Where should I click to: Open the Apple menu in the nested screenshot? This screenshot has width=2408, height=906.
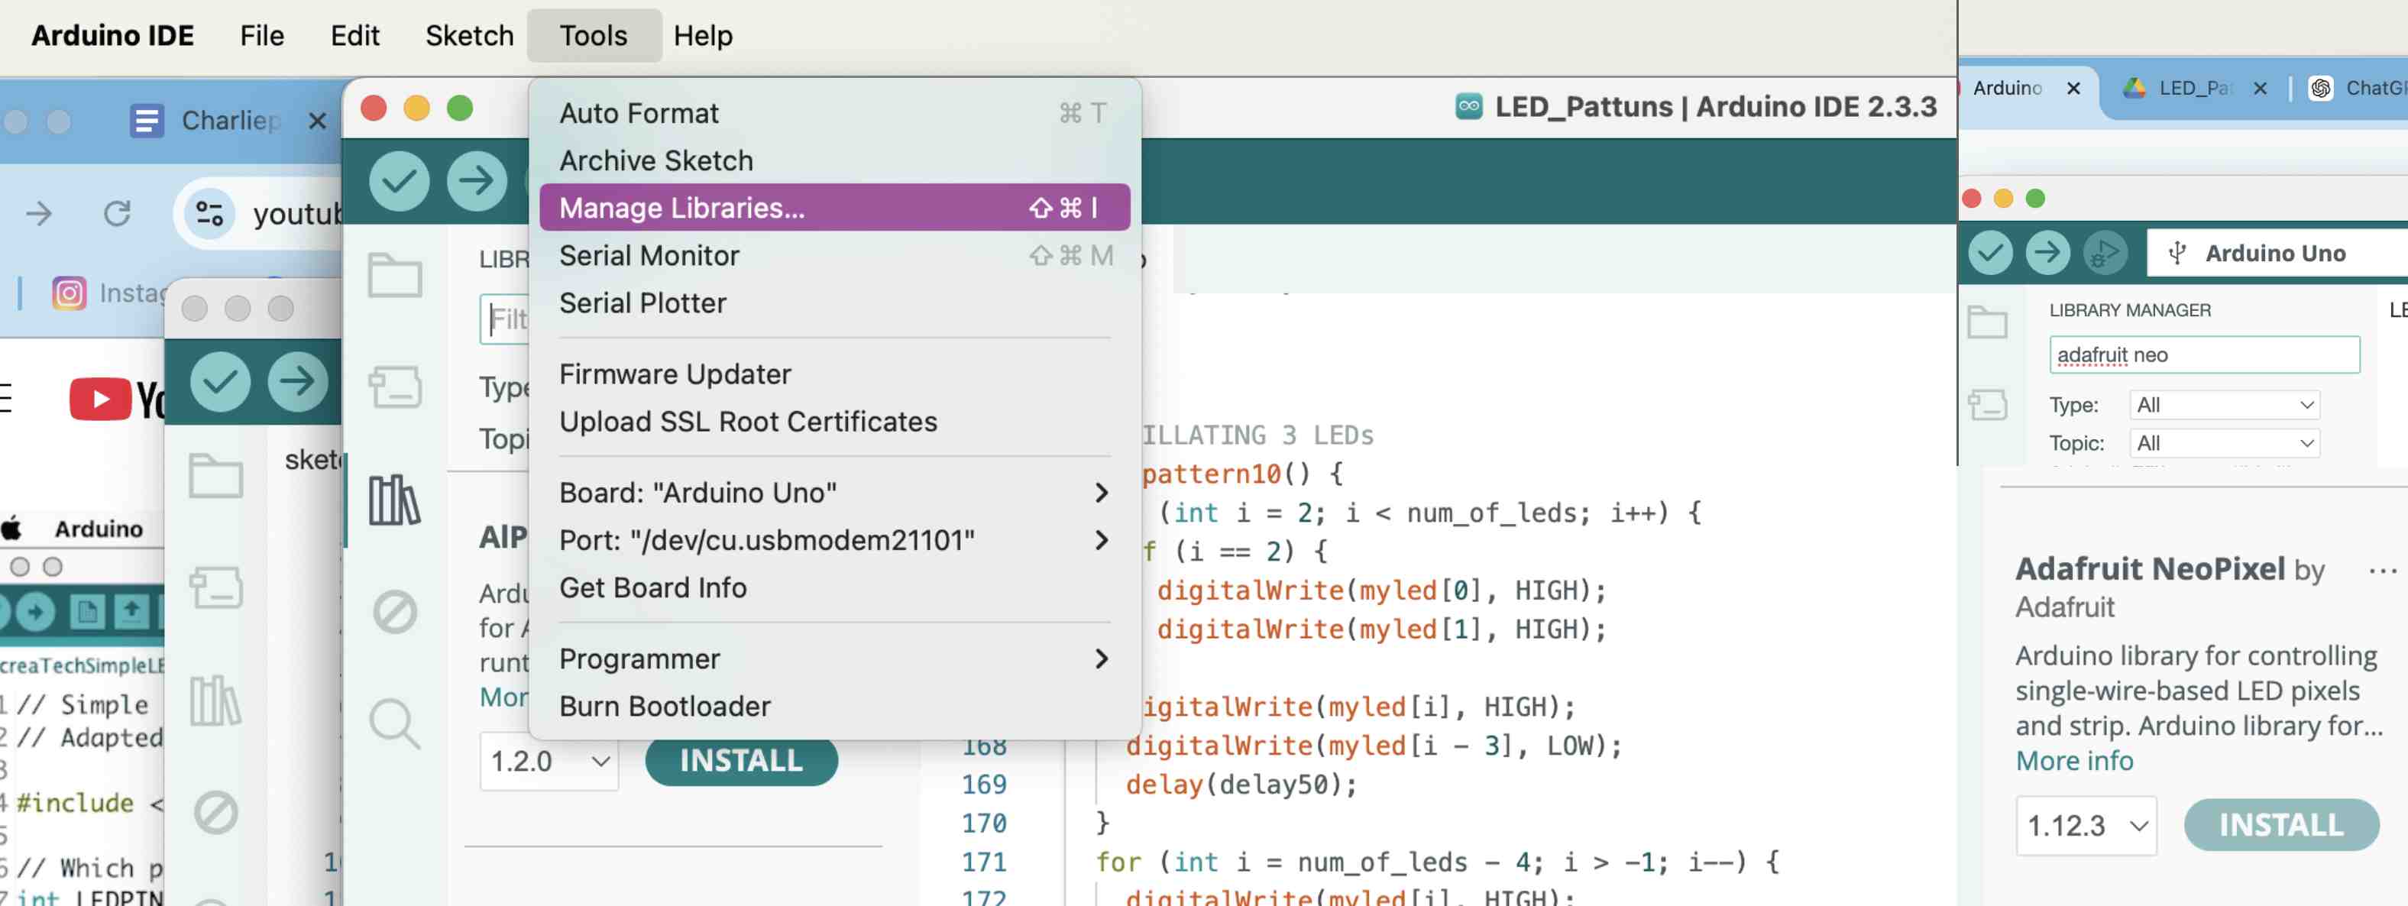point(12,529)
